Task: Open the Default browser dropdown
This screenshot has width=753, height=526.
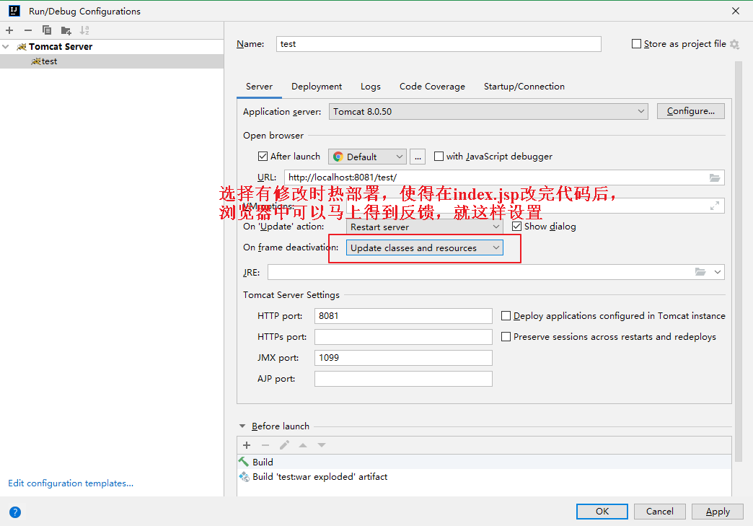Action: (x=367, y=157)
